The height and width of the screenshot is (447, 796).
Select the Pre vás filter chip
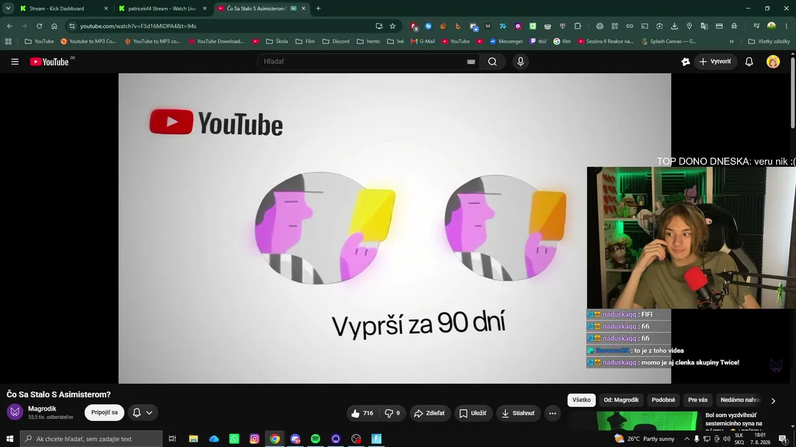(x=698, y=400)
